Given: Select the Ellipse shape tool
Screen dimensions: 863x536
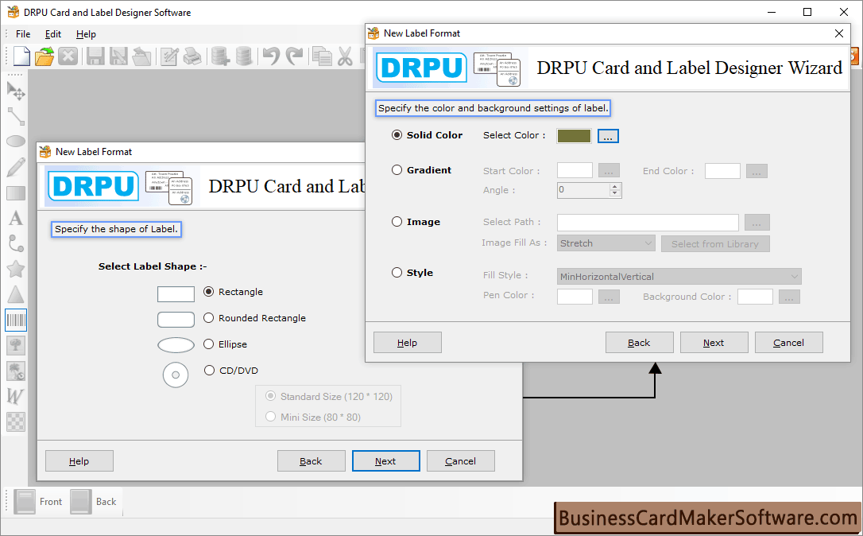Looking at the screenshot, I should coord(15,142).
